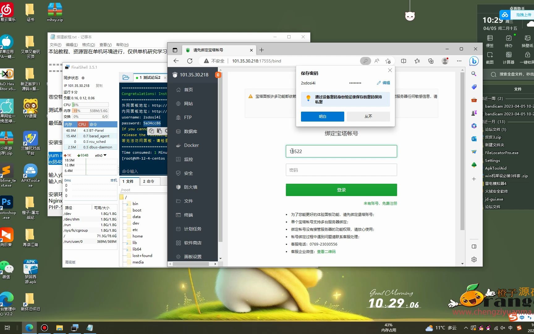Open 软件商店 in the panel sidebar
Screen dimensions: 534x334
click(193, 243)
